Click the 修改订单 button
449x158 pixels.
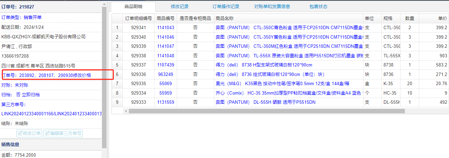[29, 133]
